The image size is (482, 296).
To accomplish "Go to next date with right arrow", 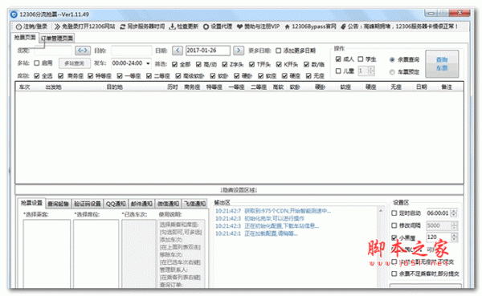I will coord(239,51).
